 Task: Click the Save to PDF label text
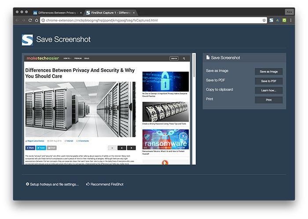pyautogui.click(x=216, y=80)
